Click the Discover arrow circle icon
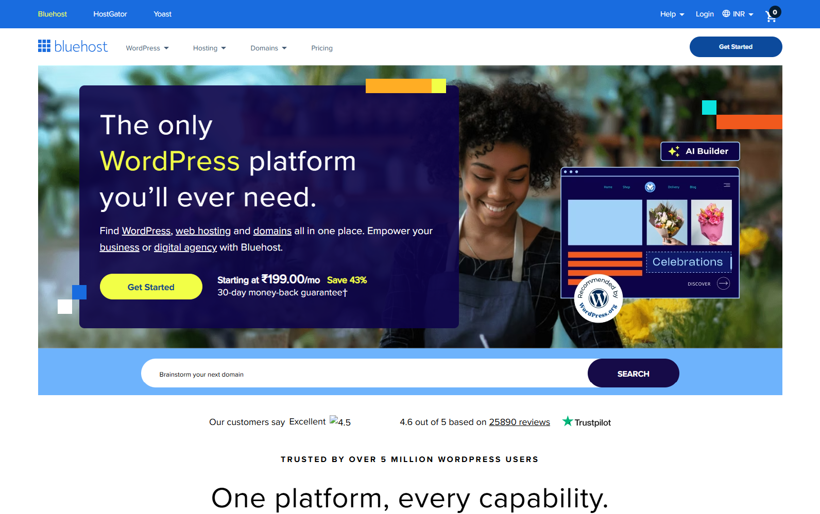820x514 pixels. point(723,283)
